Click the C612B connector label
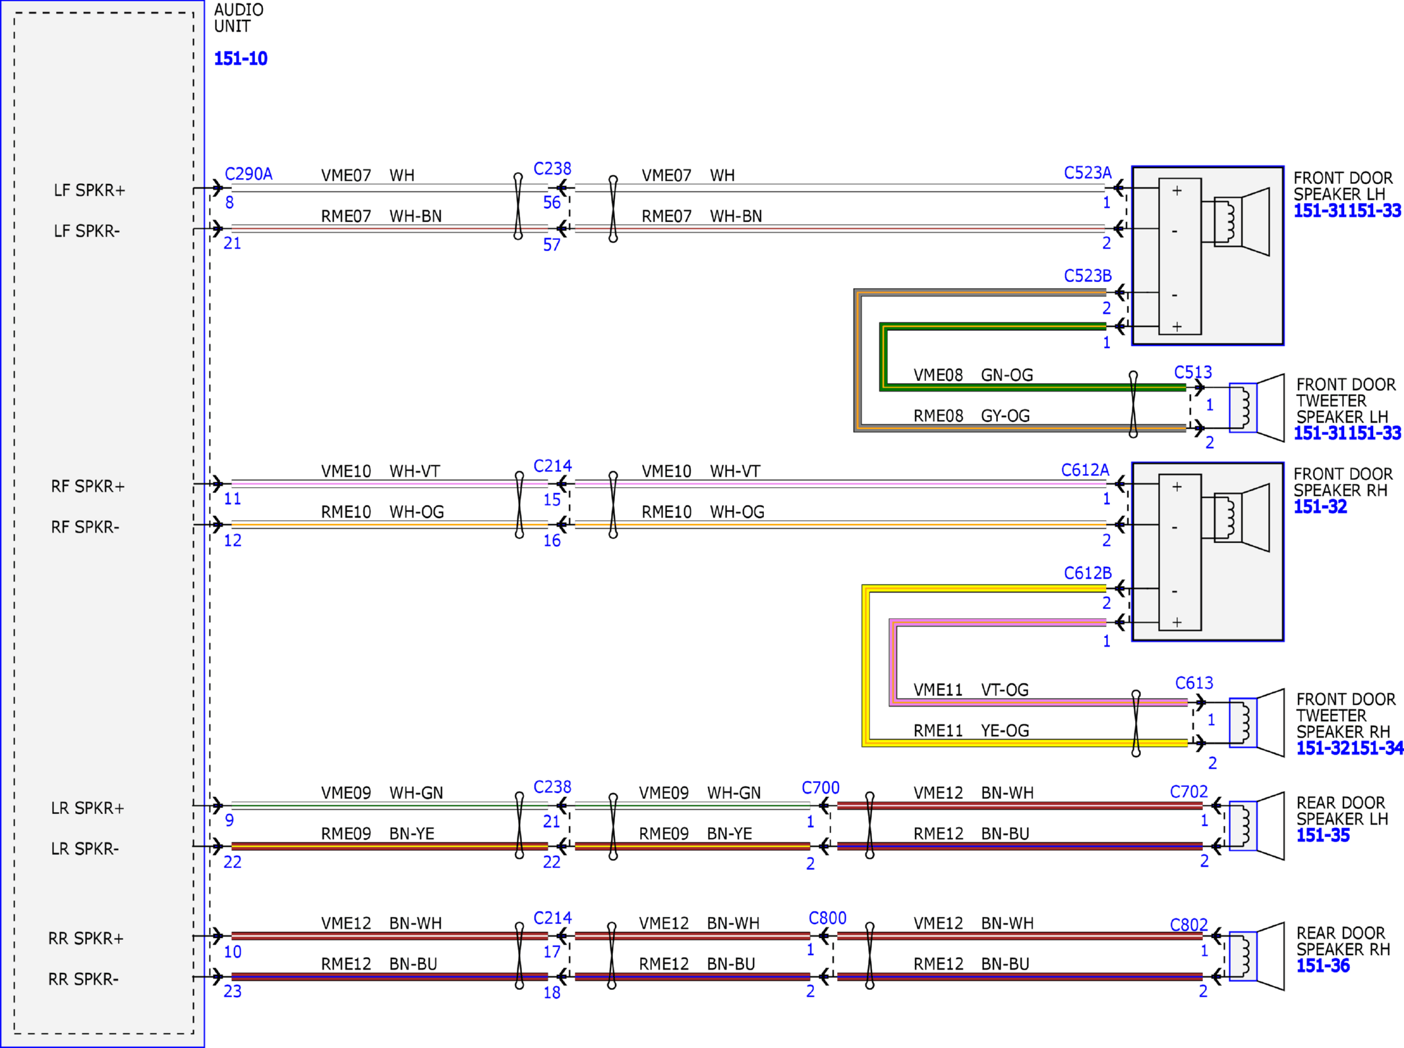 click(1087, 573)
